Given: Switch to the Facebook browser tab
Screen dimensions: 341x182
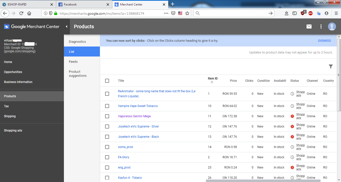Looking at the screenshot, I should (x=84, y=4).
